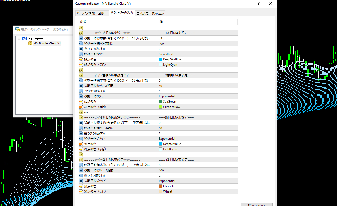Click the MA_Bundle_Class_V1 indicator icon
Viewport: 337px width, 206px height.
pyautogui.click(x=30, y=43)
